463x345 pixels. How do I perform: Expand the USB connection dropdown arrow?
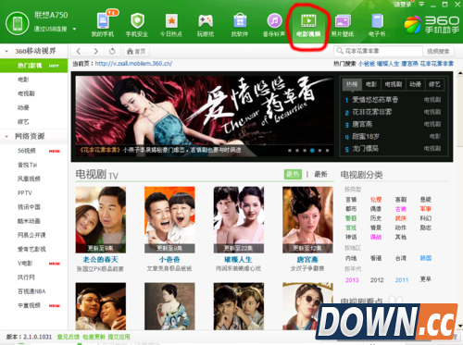[74, 29]
